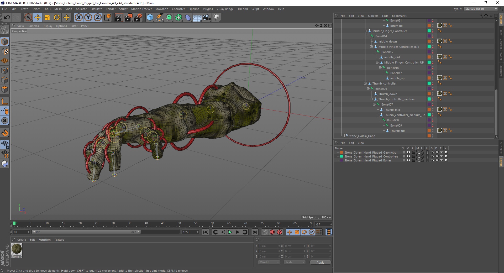504x273 pixels.
Task: Open the MoGraph menu
Action: point(162,9)
